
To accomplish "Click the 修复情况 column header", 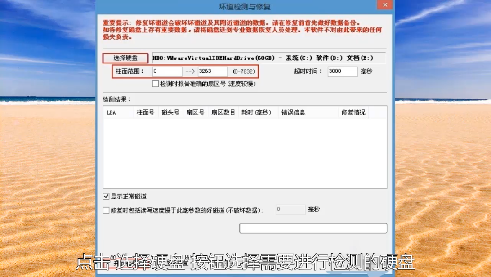I will click(353, 112).
